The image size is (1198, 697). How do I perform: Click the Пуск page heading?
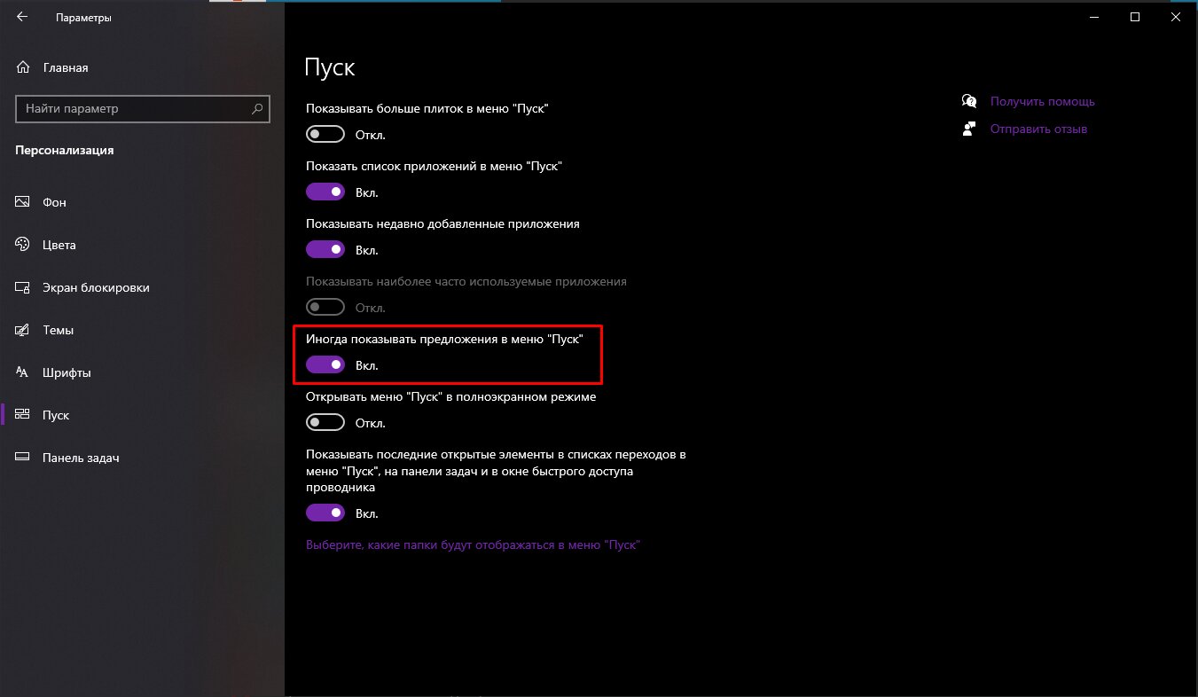coord(330,68)
